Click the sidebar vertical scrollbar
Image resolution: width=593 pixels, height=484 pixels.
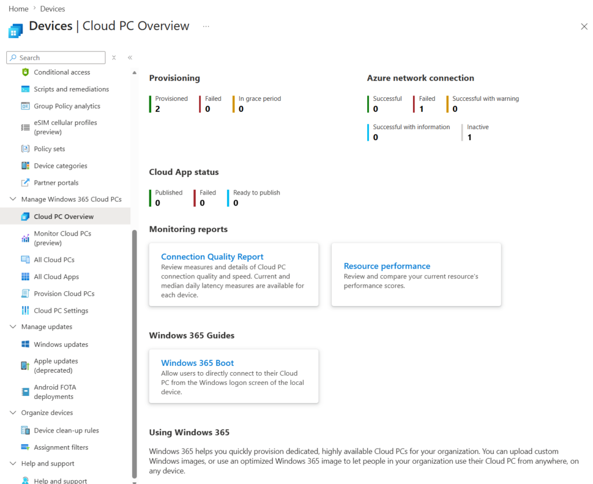[x=134, y=347]
